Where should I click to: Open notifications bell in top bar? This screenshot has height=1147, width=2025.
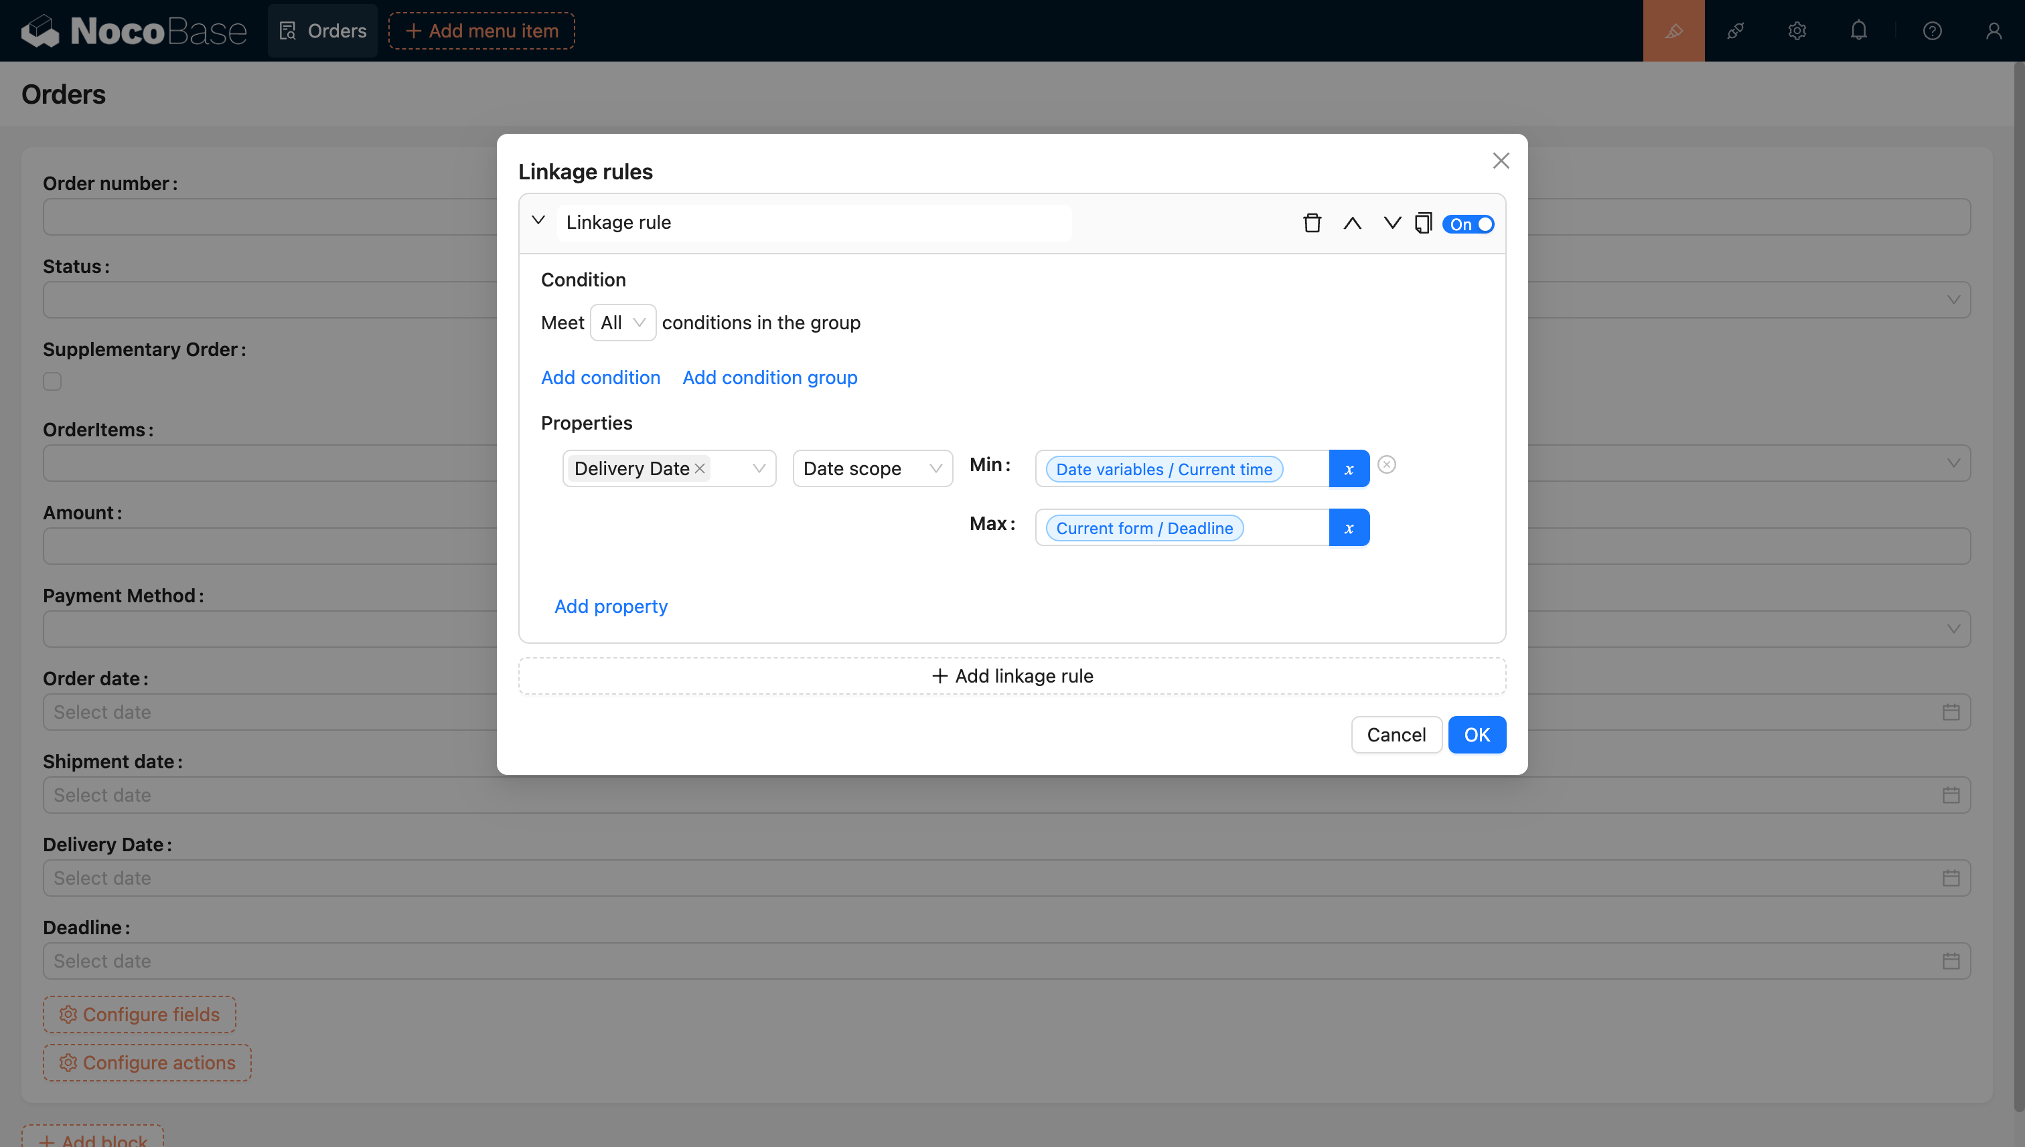(x=1859, y=31)
